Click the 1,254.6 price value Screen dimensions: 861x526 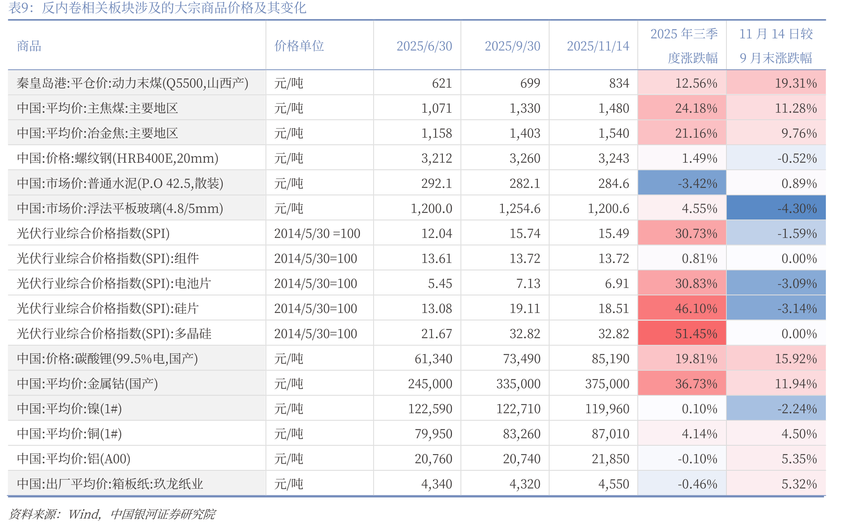(520, 208)
